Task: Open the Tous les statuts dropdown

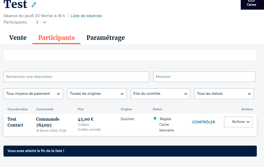Action: [224, 94]
